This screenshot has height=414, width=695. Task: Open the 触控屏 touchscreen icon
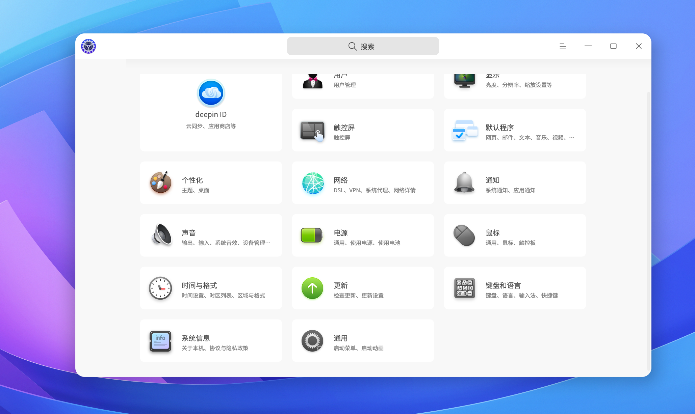click(x=312, y=131)
